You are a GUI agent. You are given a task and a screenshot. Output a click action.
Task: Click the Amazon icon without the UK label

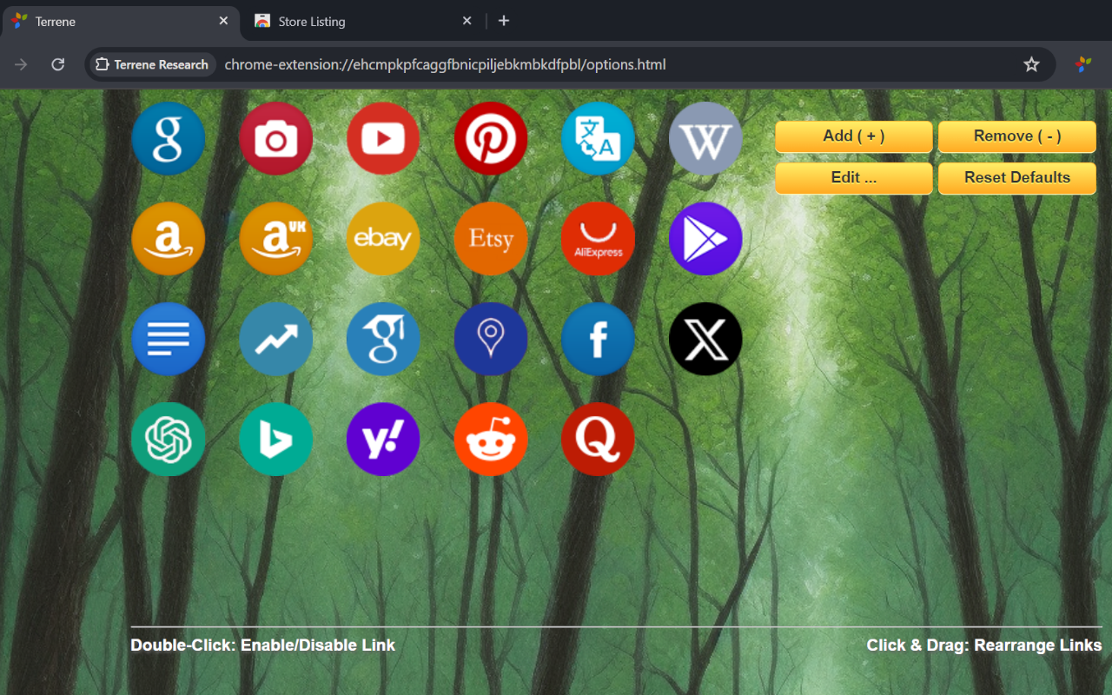coord(169,239)
